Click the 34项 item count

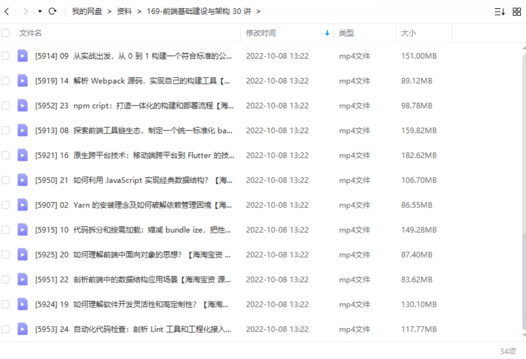[508, 351]
